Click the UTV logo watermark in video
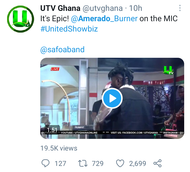Screen dimensions: 190x172 coord(168,70)
